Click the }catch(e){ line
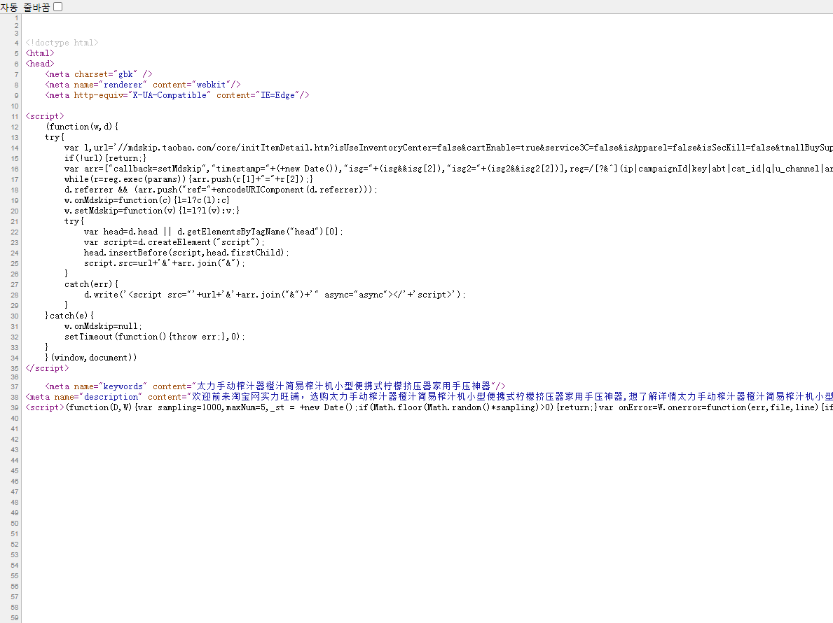The width and height of the screenshot is (833, 623). click(69, 316)
